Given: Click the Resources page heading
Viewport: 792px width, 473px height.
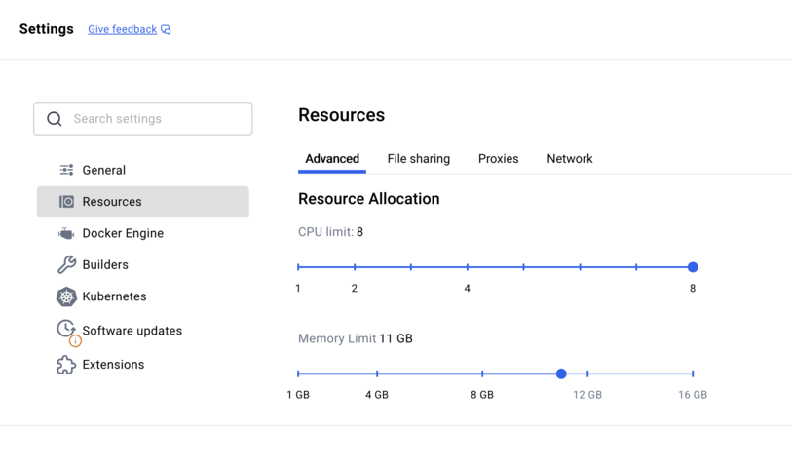Looking at the screenshot, I should click(342, 115).
